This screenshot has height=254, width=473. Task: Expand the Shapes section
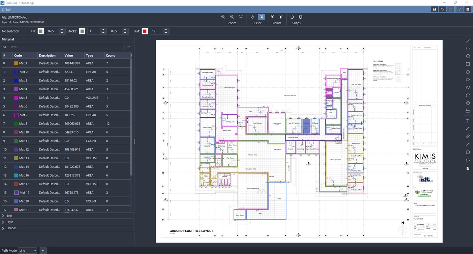pos(11,228)
